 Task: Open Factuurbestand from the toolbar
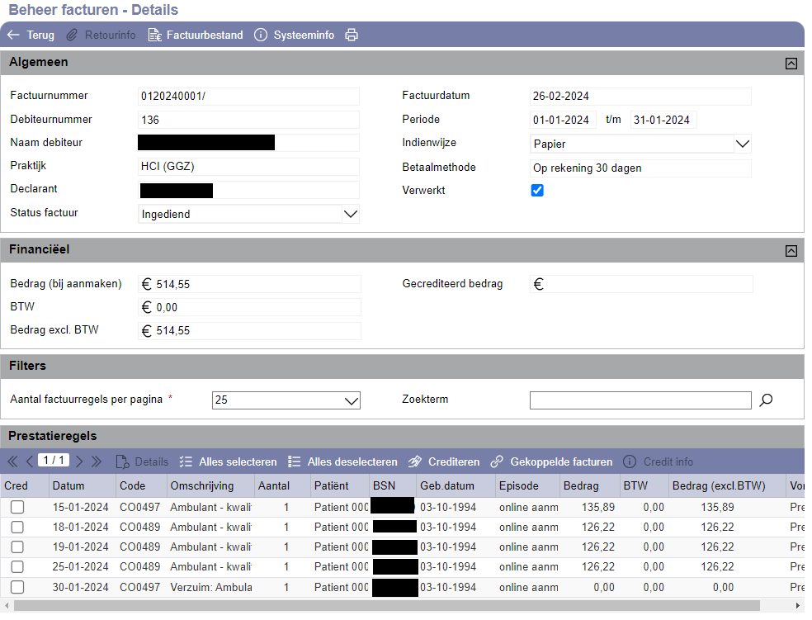(196, 35)
